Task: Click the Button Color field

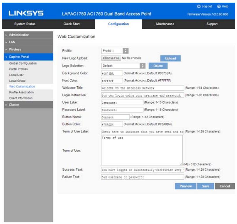Action: click(112, 124)
